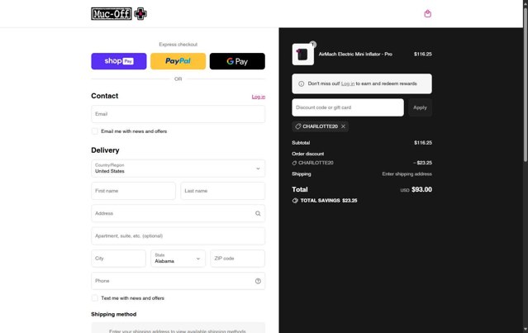Click tag icon beside Order discount CHARLOTTE20
The image size is (528, 333).
point(294,163)
